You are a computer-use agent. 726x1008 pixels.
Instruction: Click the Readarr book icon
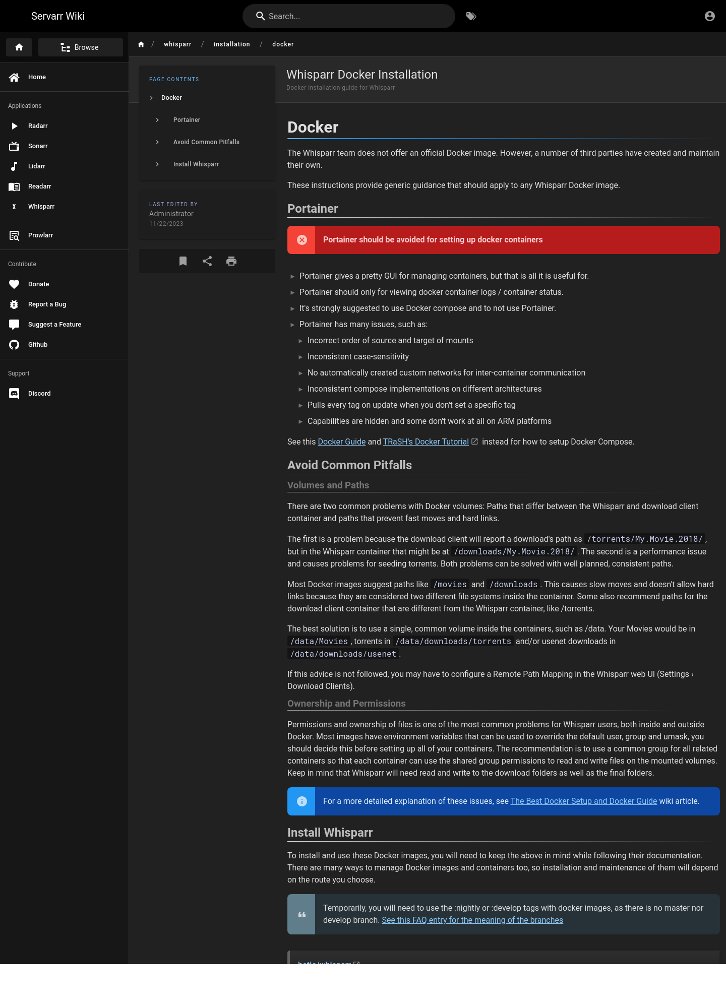pyautogui.click(x=14, y=186)
